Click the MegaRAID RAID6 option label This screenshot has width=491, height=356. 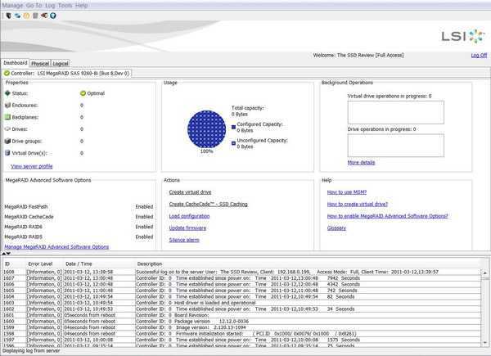[23, 227]
